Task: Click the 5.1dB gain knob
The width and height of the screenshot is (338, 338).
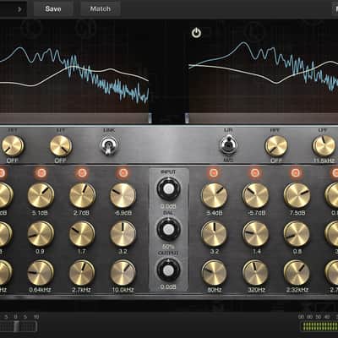Action: [x=41, y=195]
